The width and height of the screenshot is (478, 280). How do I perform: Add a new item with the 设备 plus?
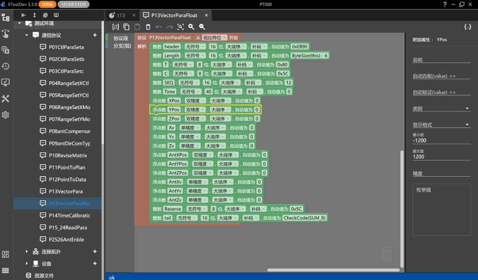pos(95,264)
